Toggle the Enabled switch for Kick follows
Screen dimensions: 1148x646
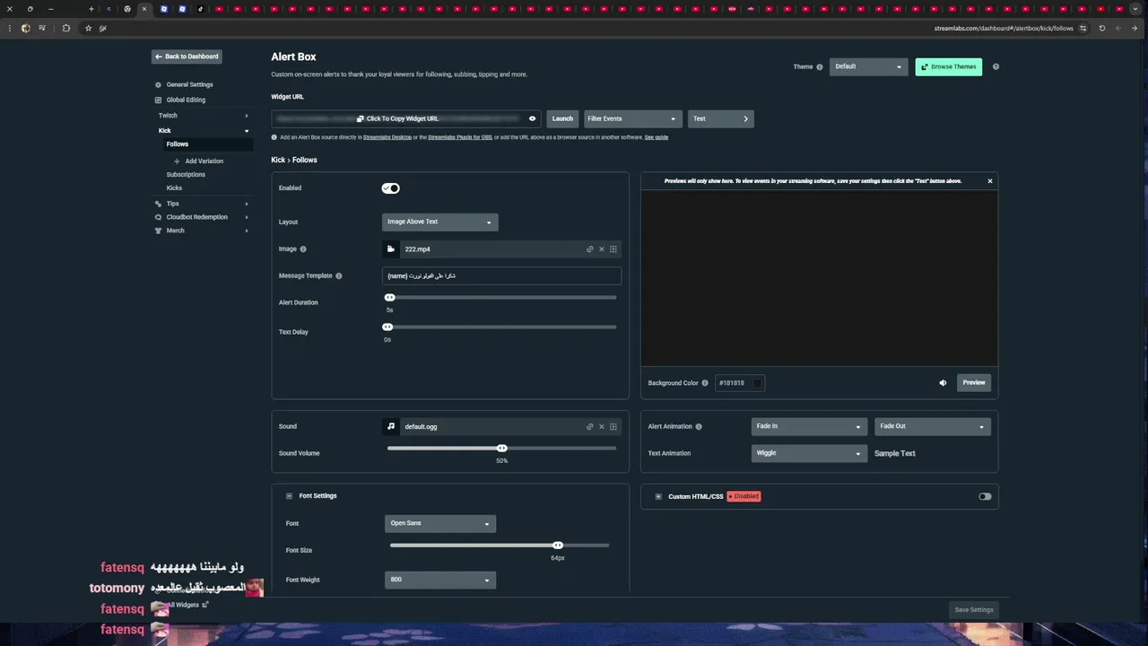click(390, 188)
